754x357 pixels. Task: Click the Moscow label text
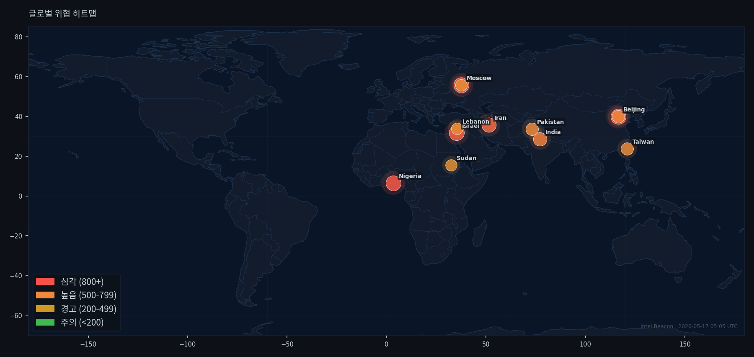479,78
